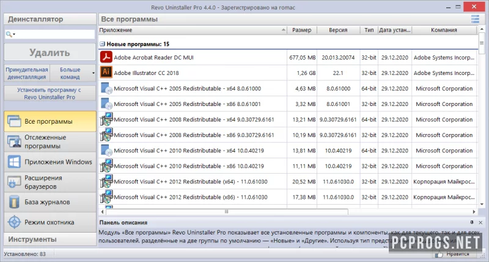Select Visual C++ 2010 Redistributable x64 row

tap(288, 150)
